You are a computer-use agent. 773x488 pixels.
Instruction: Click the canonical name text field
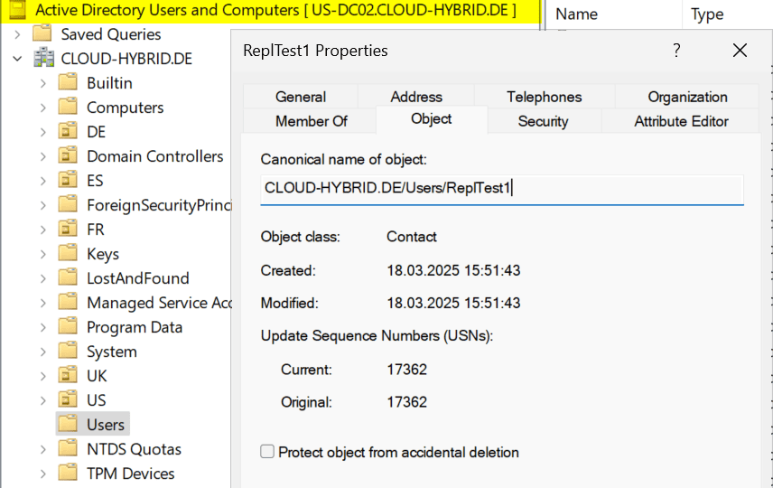(501, 189)
